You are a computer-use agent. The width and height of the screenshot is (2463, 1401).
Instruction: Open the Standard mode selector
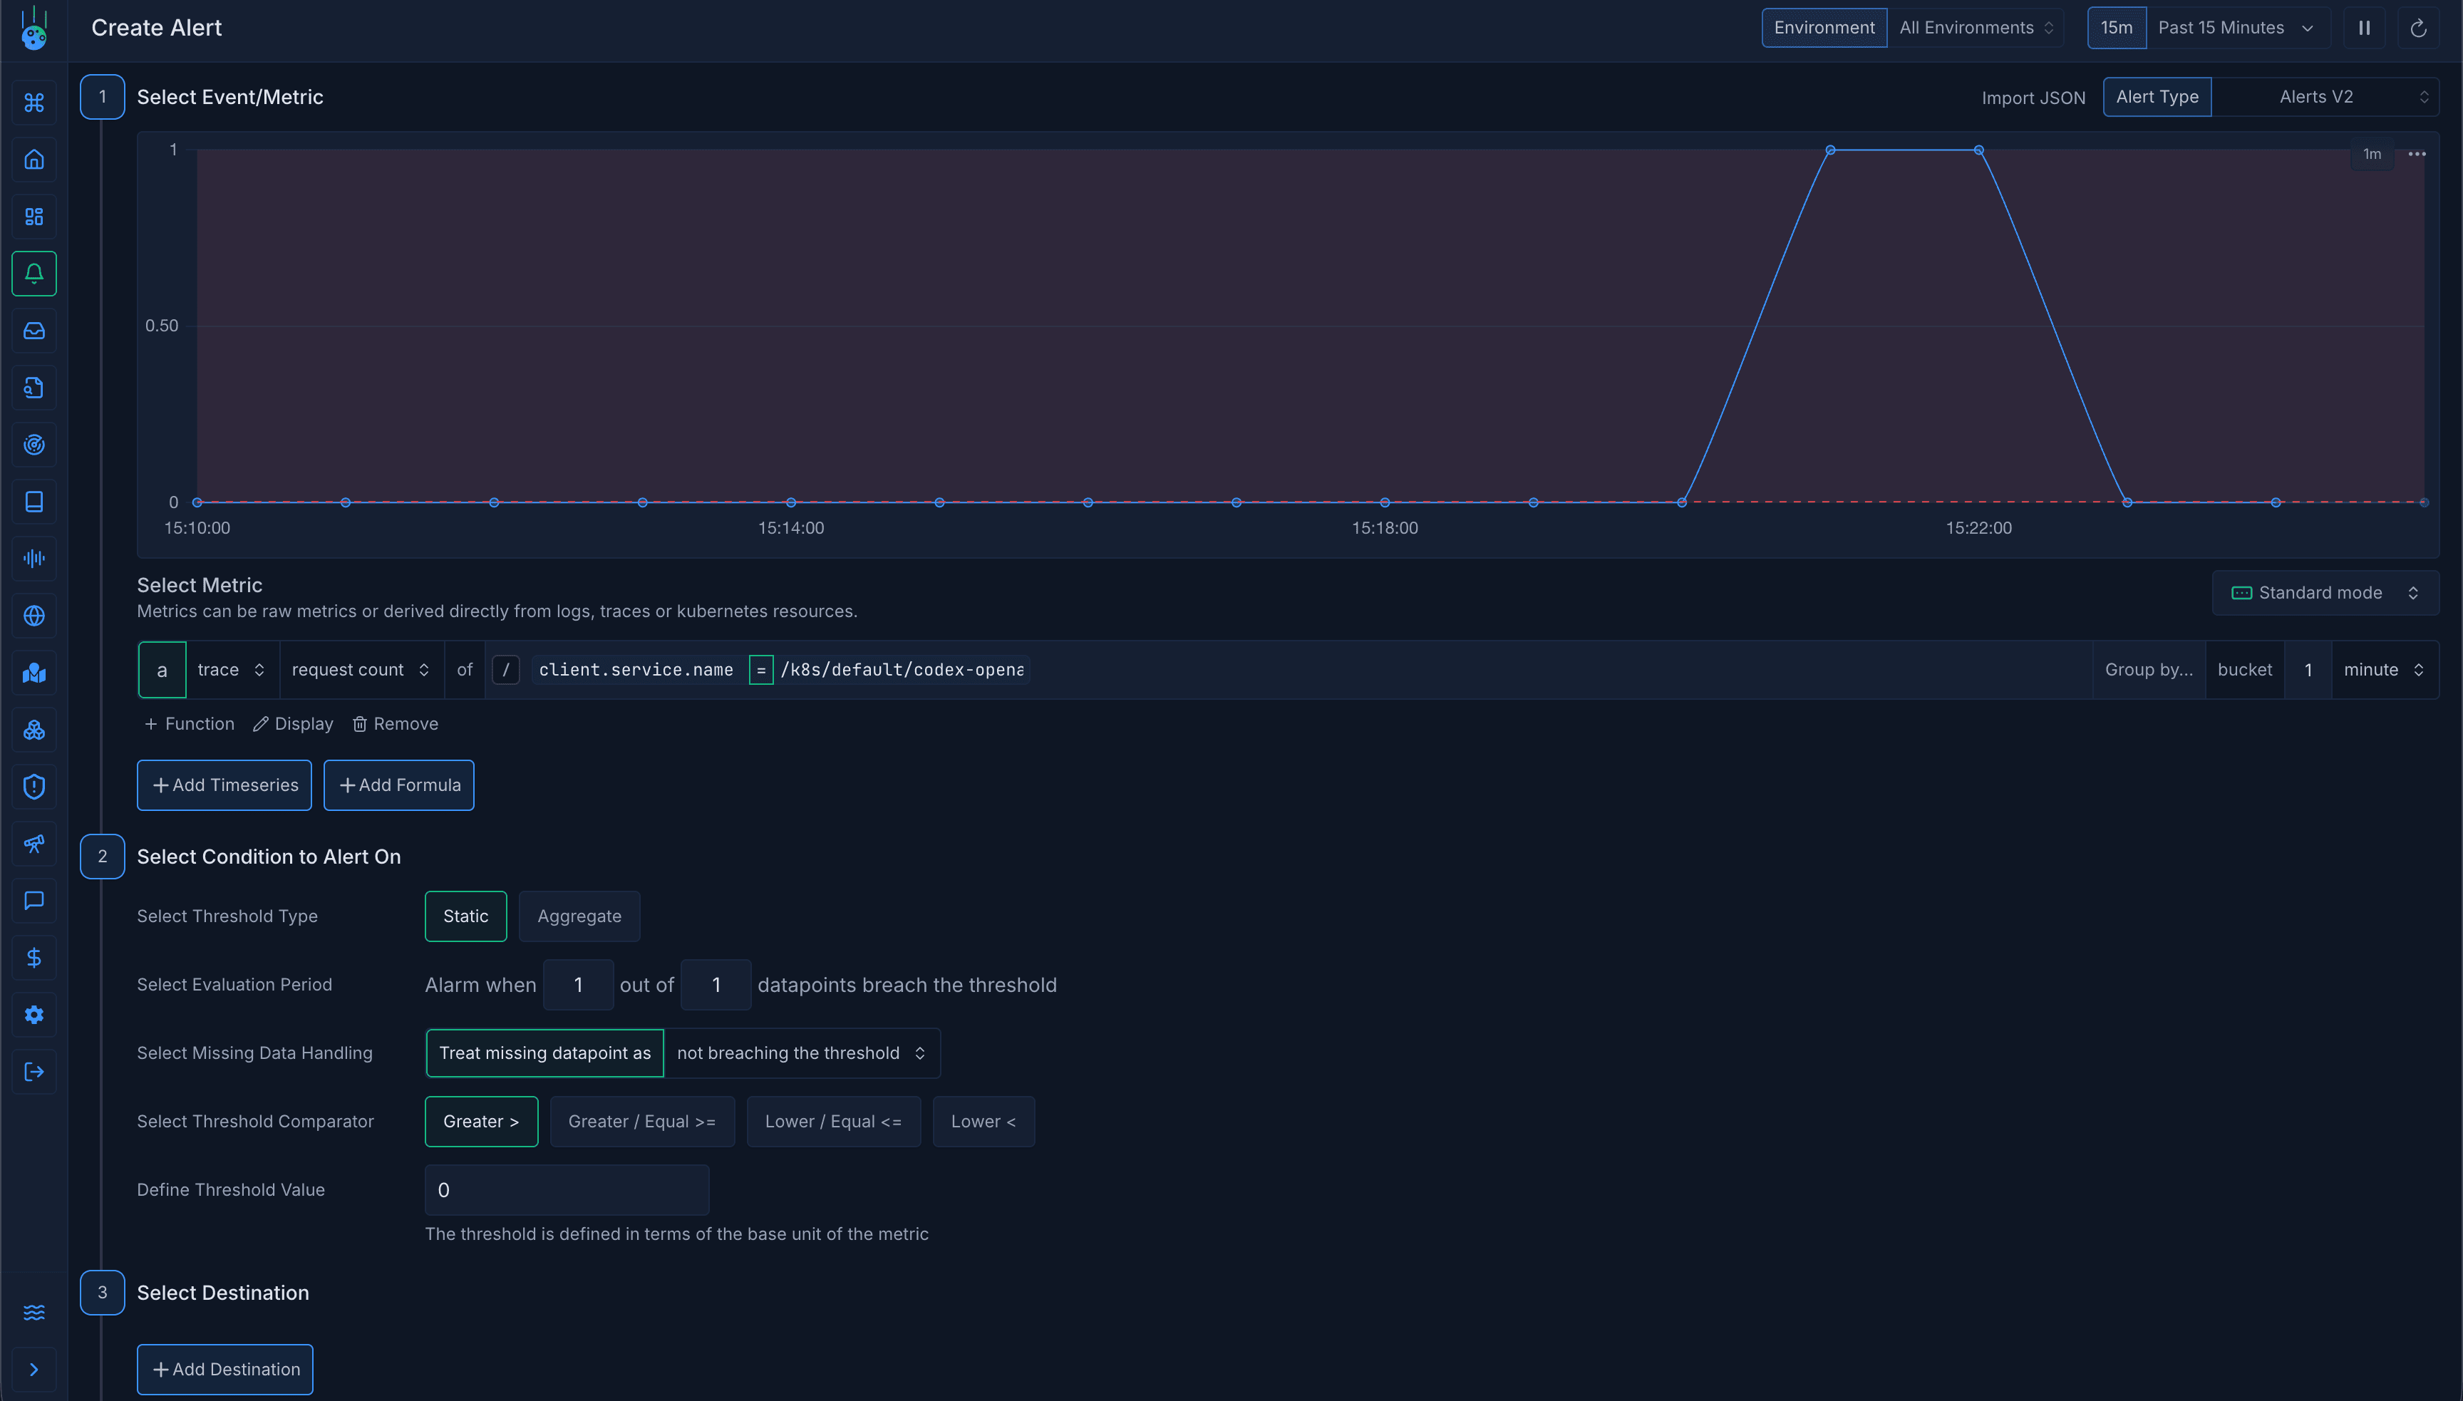pyautogui.click(x=2325, y=593)
